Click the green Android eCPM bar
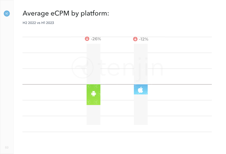Viewport: 226px width, 154px height. point(94,99)
